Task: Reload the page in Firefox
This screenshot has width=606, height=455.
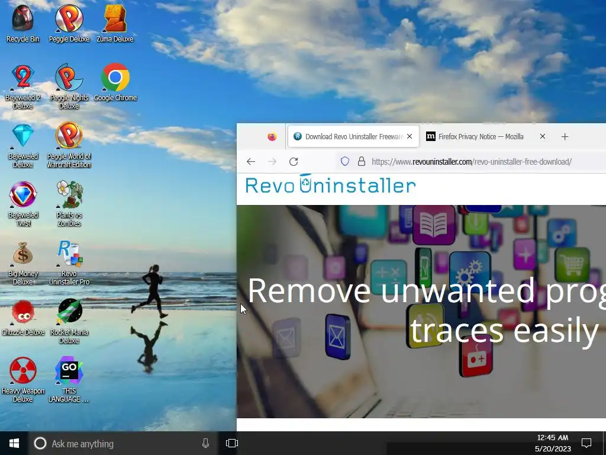Action: click(x=294, y=161)
